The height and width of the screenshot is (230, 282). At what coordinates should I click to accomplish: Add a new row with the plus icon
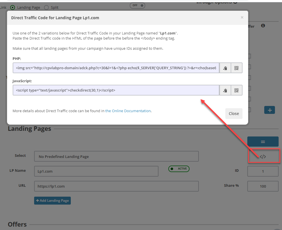coord(269,110)
